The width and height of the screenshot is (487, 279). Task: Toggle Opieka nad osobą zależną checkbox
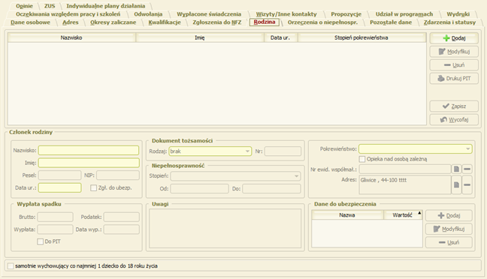click(362, 159)
